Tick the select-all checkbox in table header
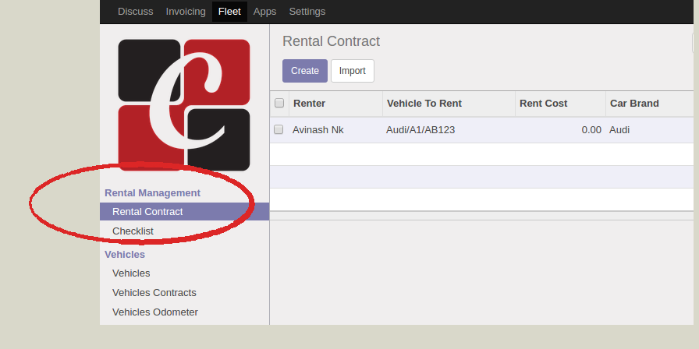 pos(279,103)
